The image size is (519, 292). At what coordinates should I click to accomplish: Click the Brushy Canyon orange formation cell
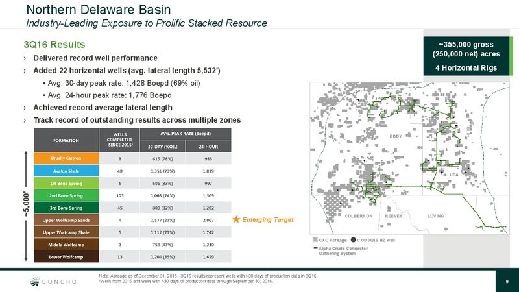(x=66, y=158)
